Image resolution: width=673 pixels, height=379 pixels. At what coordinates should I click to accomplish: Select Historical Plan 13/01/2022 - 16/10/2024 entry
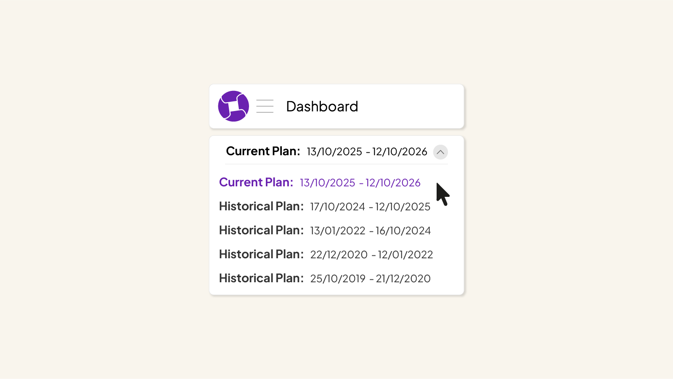point(324,230)
